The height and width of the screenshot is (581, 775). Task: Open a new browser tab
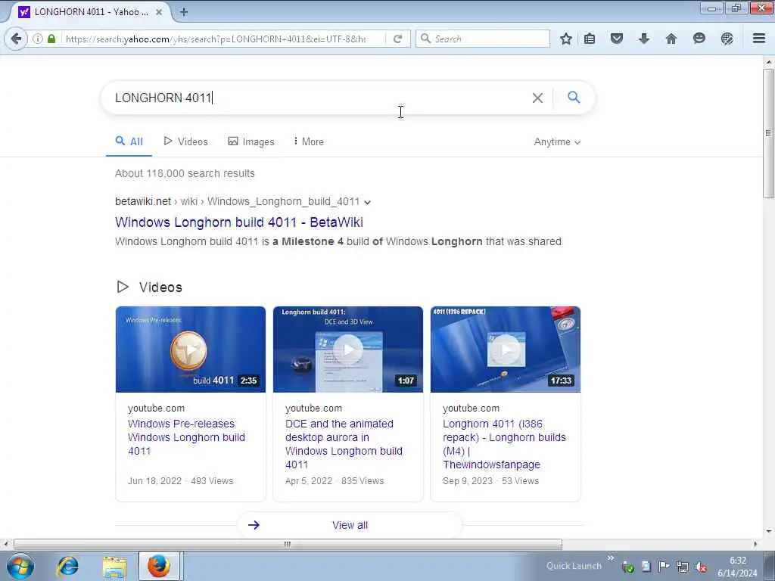183,12
